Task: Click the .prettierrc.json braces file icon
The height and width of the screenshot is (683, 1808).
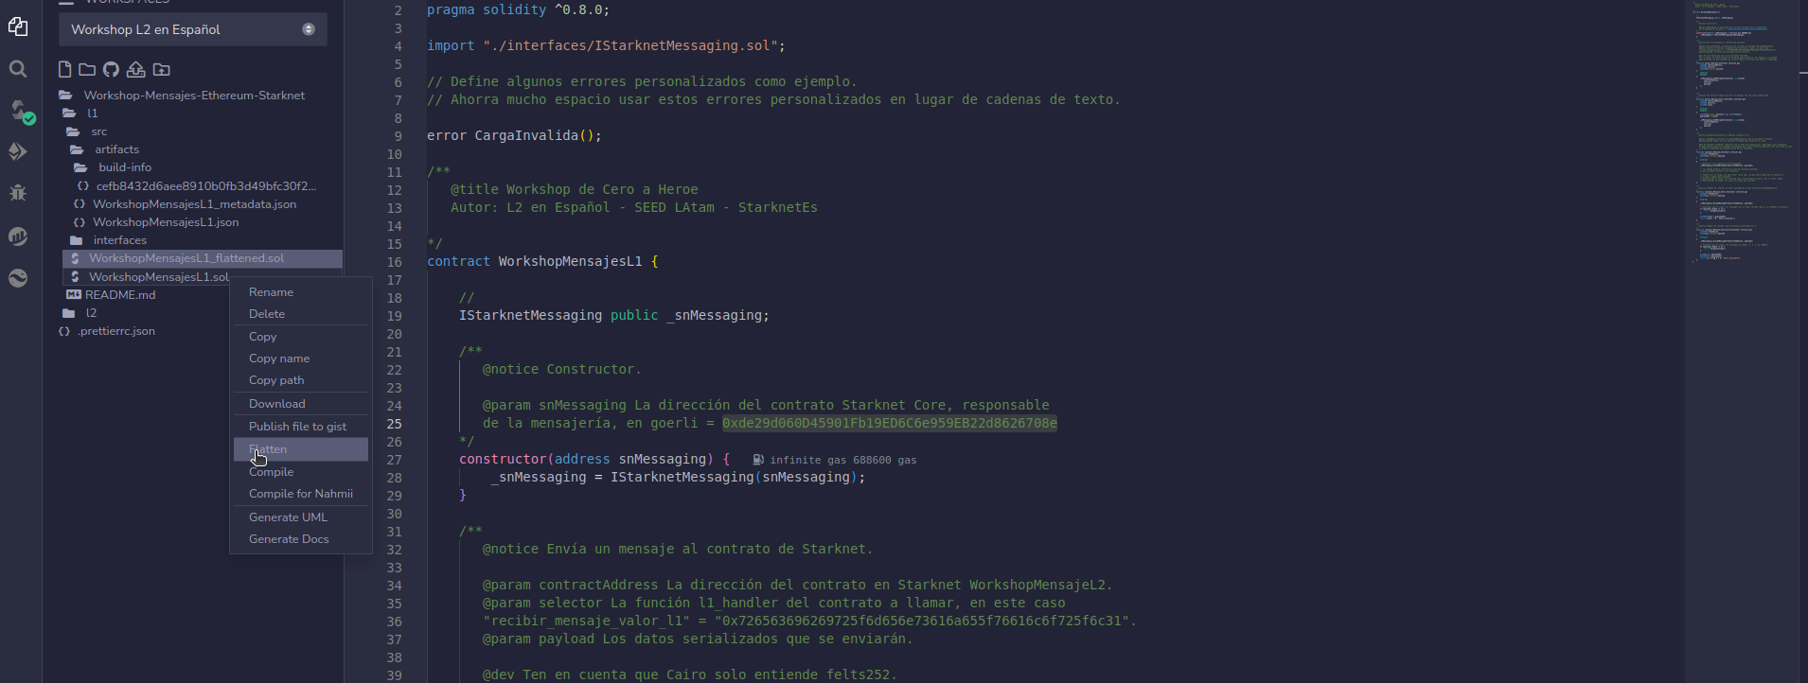Action: [x=64, y=331]
